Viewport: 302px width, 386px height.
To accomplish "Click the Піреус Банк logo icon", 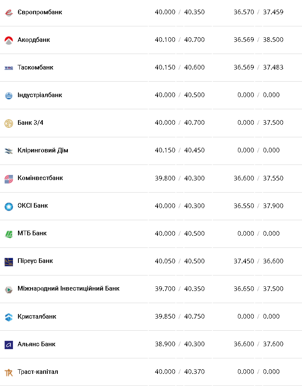I will pos(9,262).
